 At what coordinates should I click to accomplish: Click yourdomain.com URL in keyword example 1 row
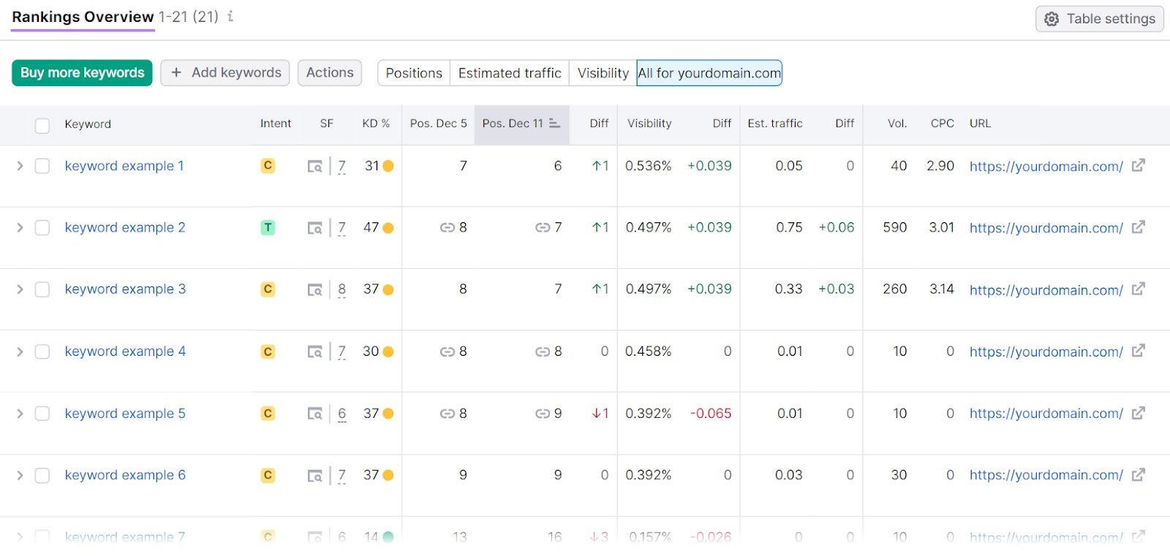(x=1046, y=167)
